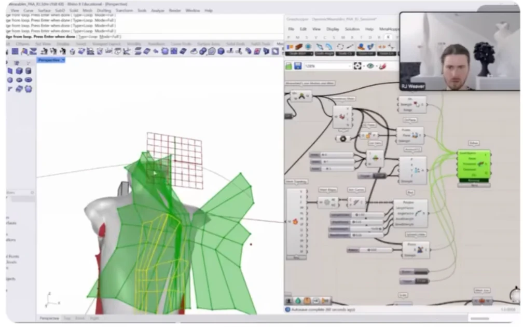This screenshot has width=523, height=327.
Task: Open the Curve menu in Rhino
Action: 29,11
